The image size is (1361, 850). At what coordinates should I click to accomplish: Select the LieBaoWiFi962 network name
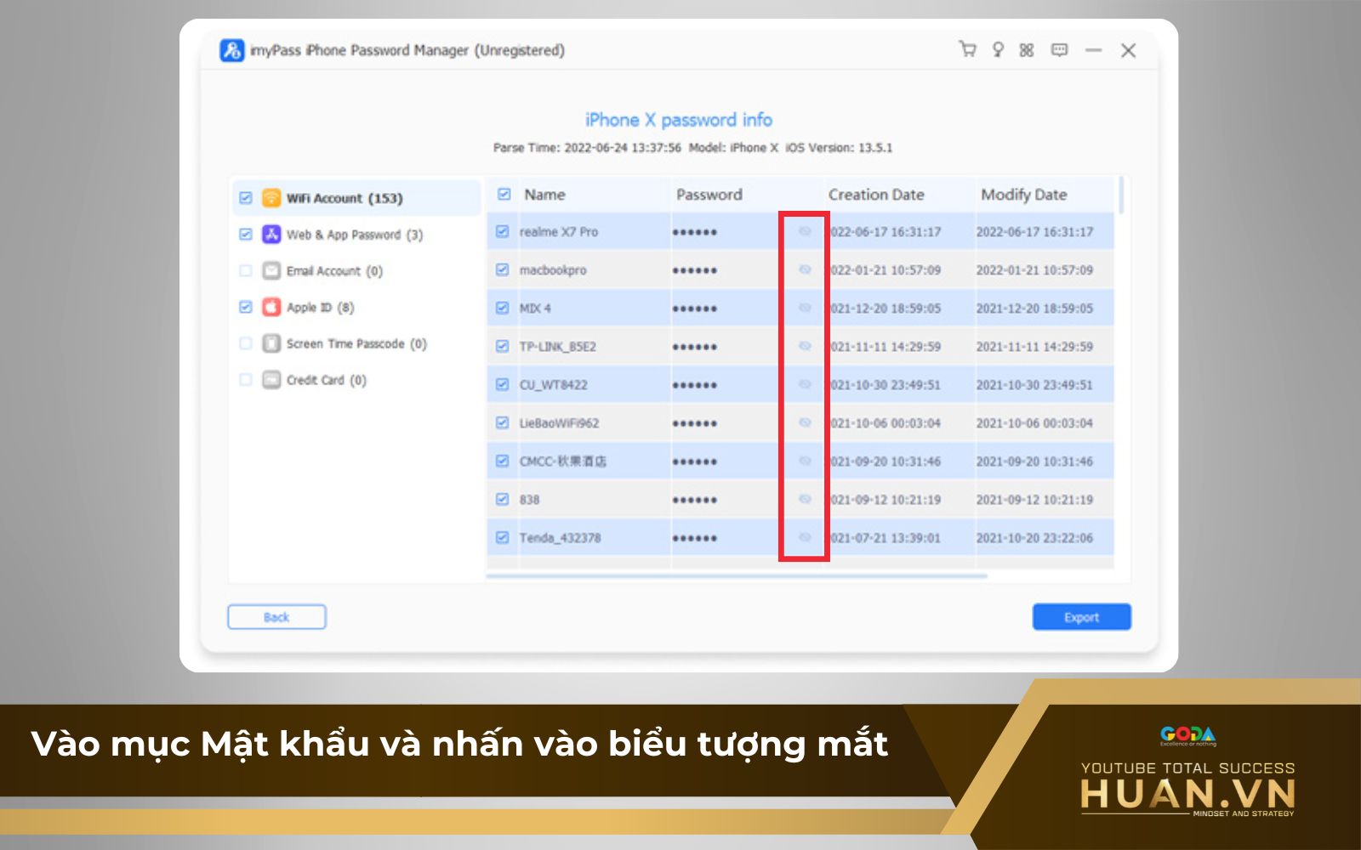559,422
